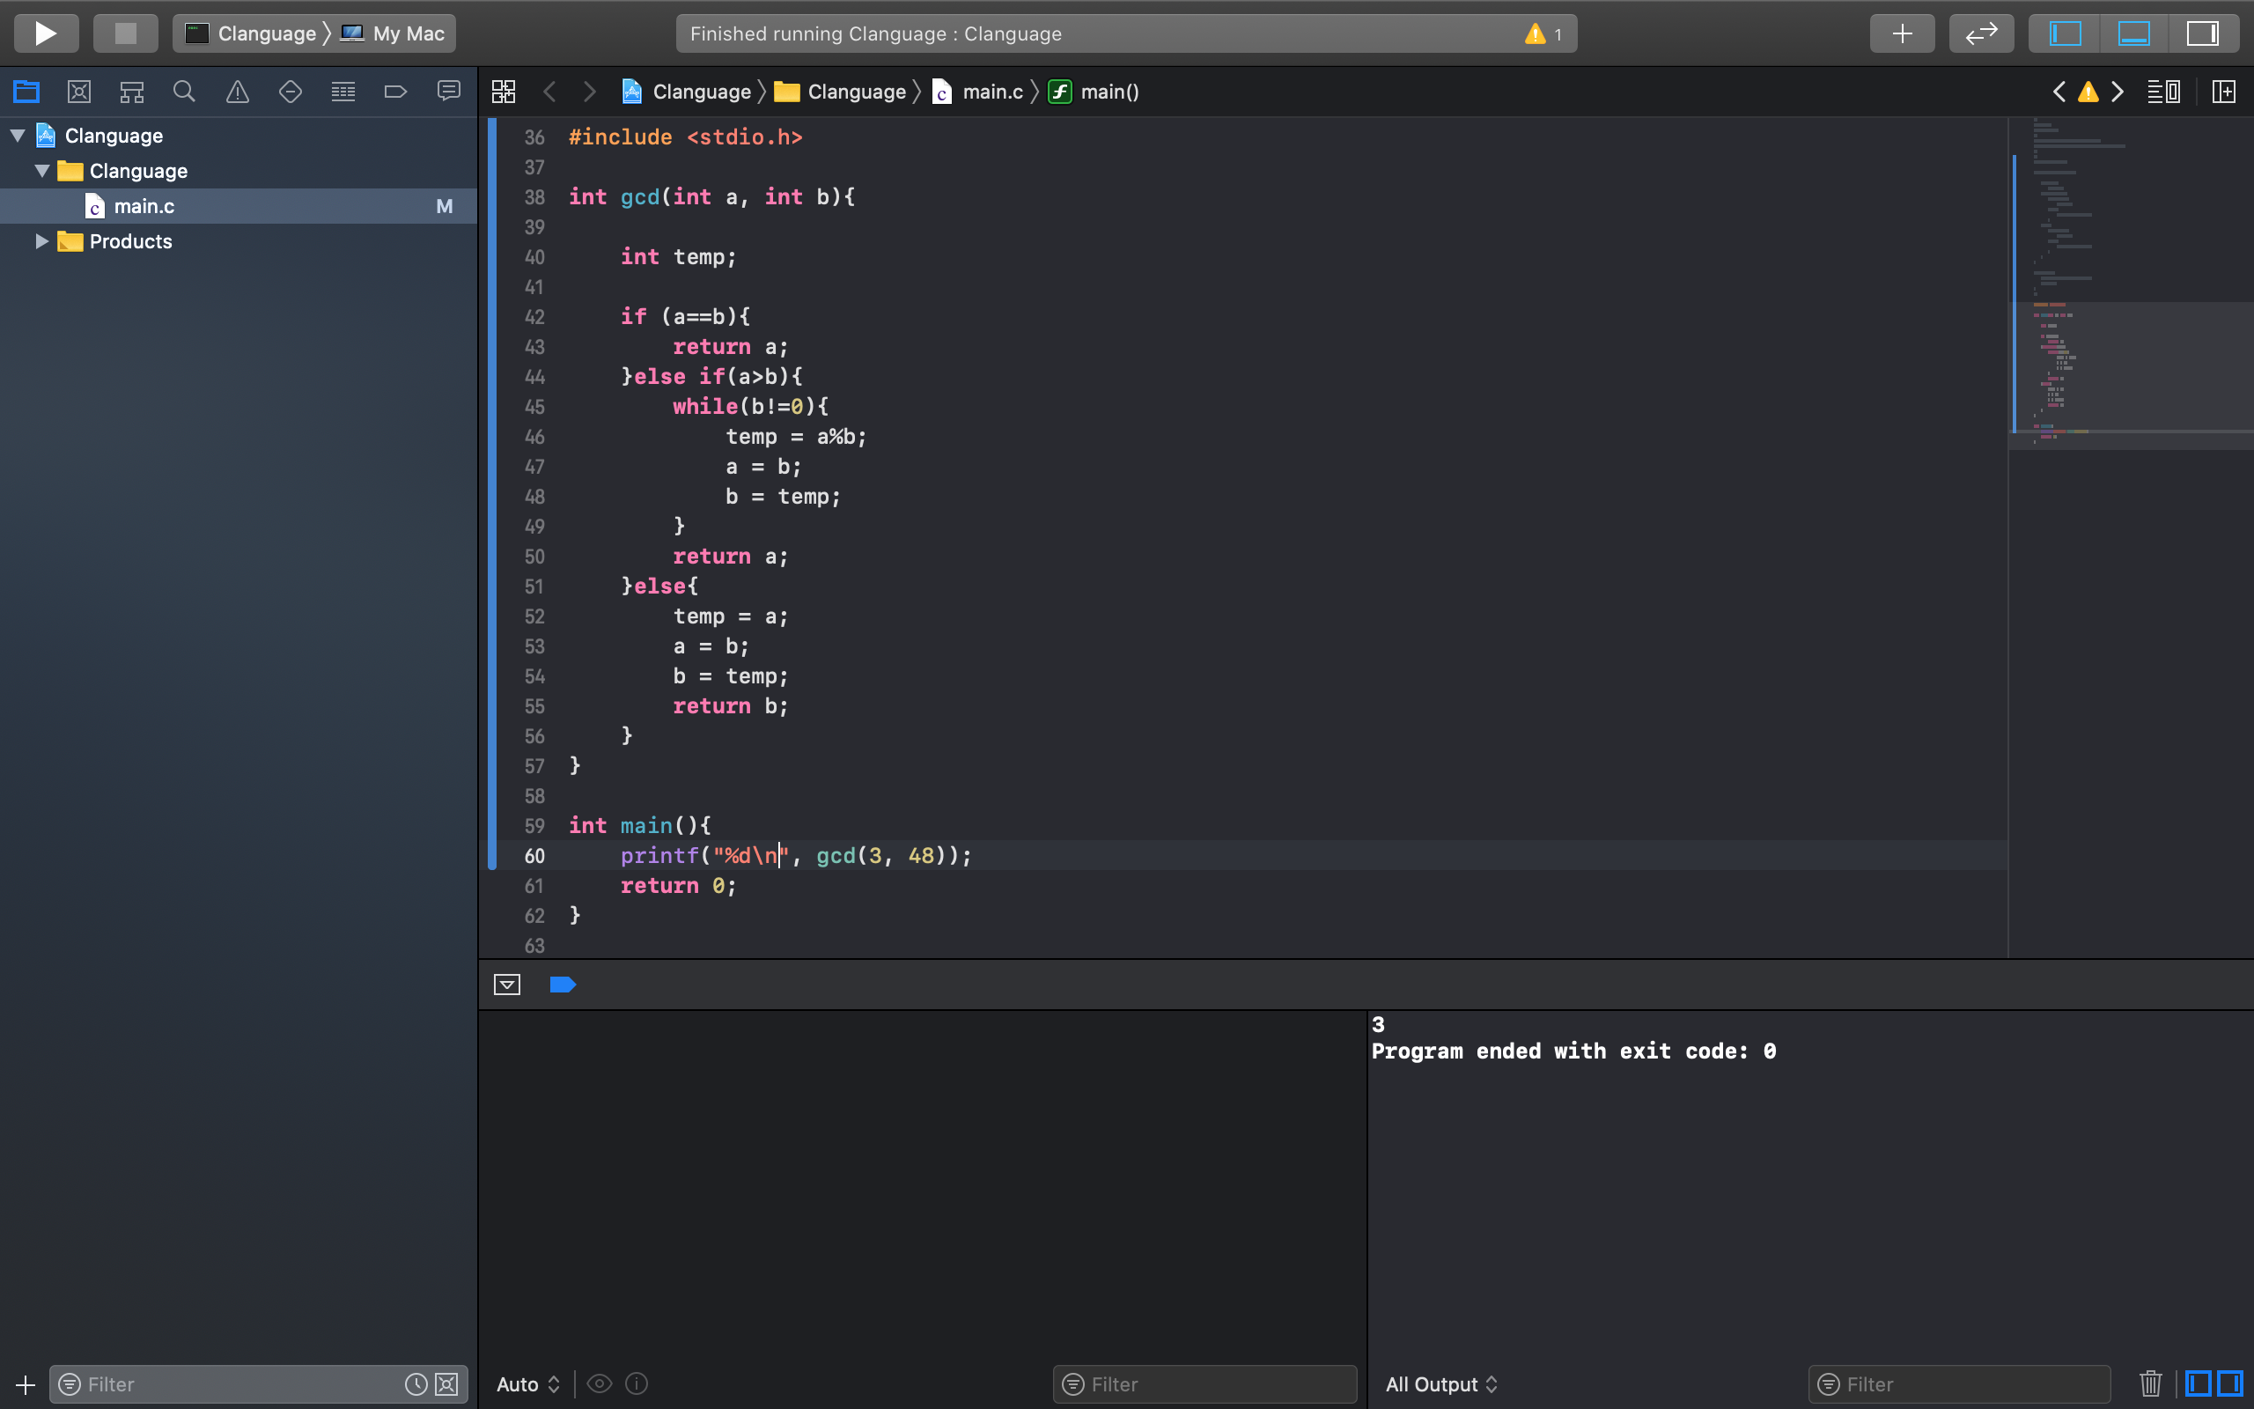The image size is (2254, 1409).
Task: Select main.c in breadcrumb bar
Action: (x=991, y=92)
